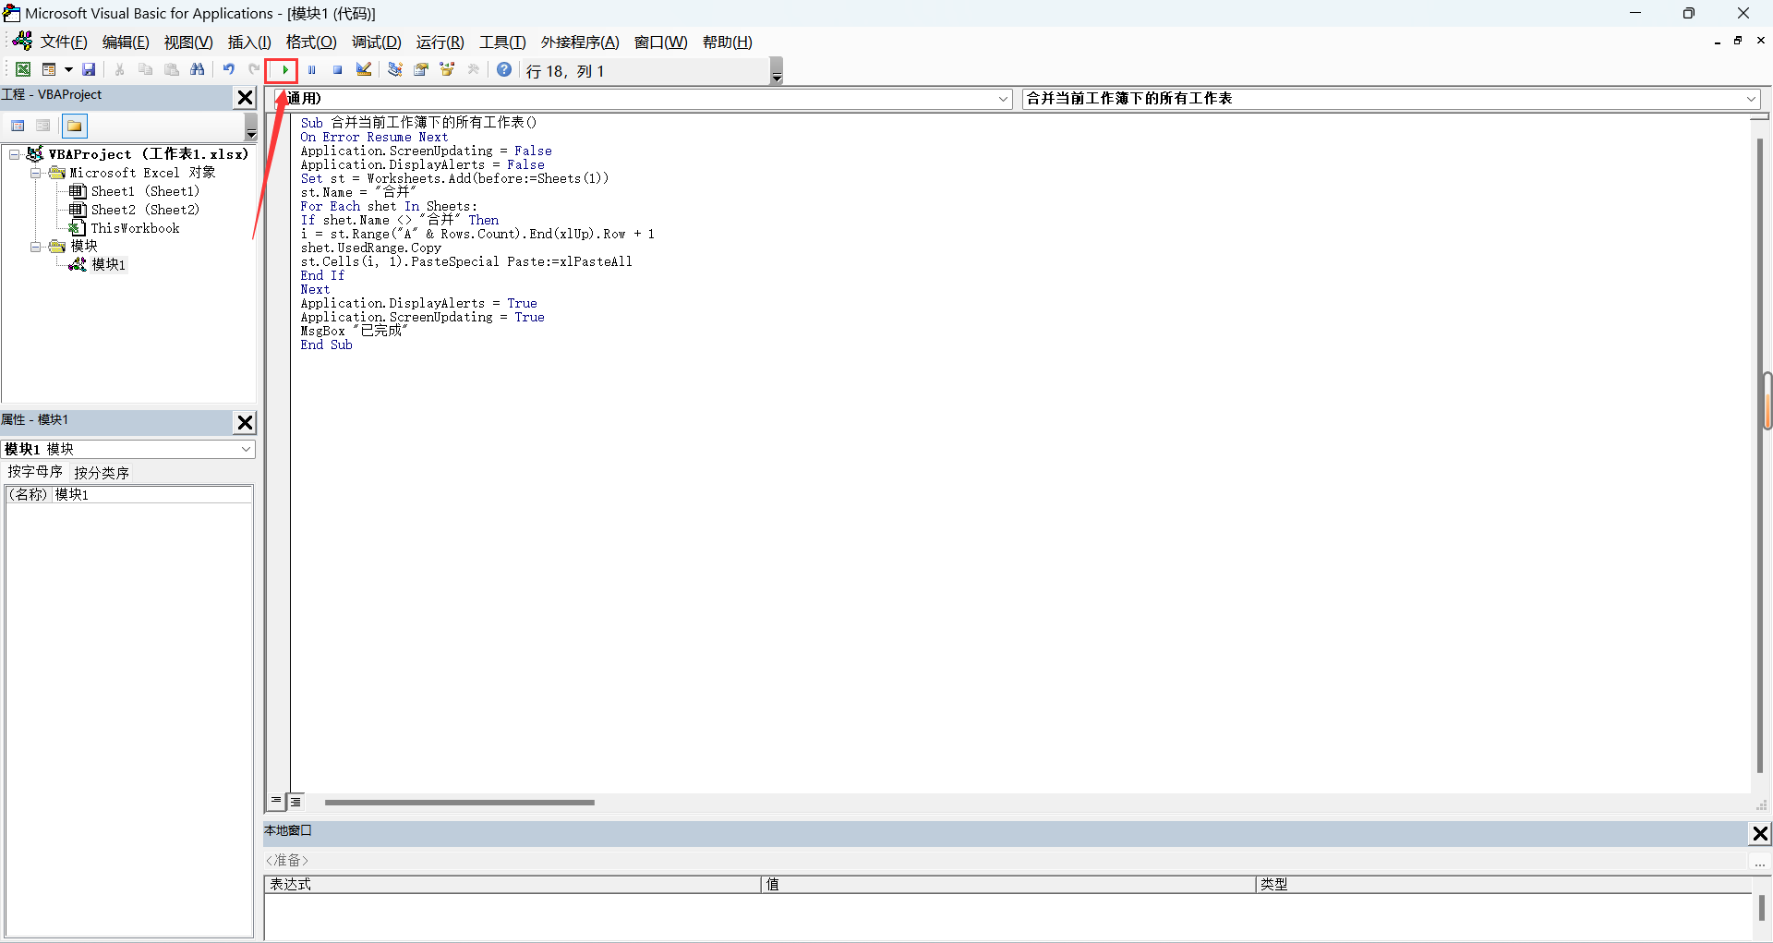Click the 表达式 column header

[x=513, y=885]
